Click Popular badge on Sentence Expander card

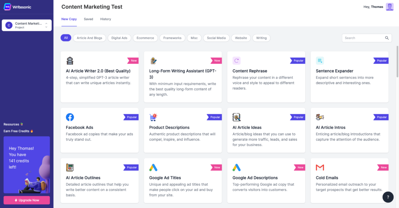(x=381, y=61)
